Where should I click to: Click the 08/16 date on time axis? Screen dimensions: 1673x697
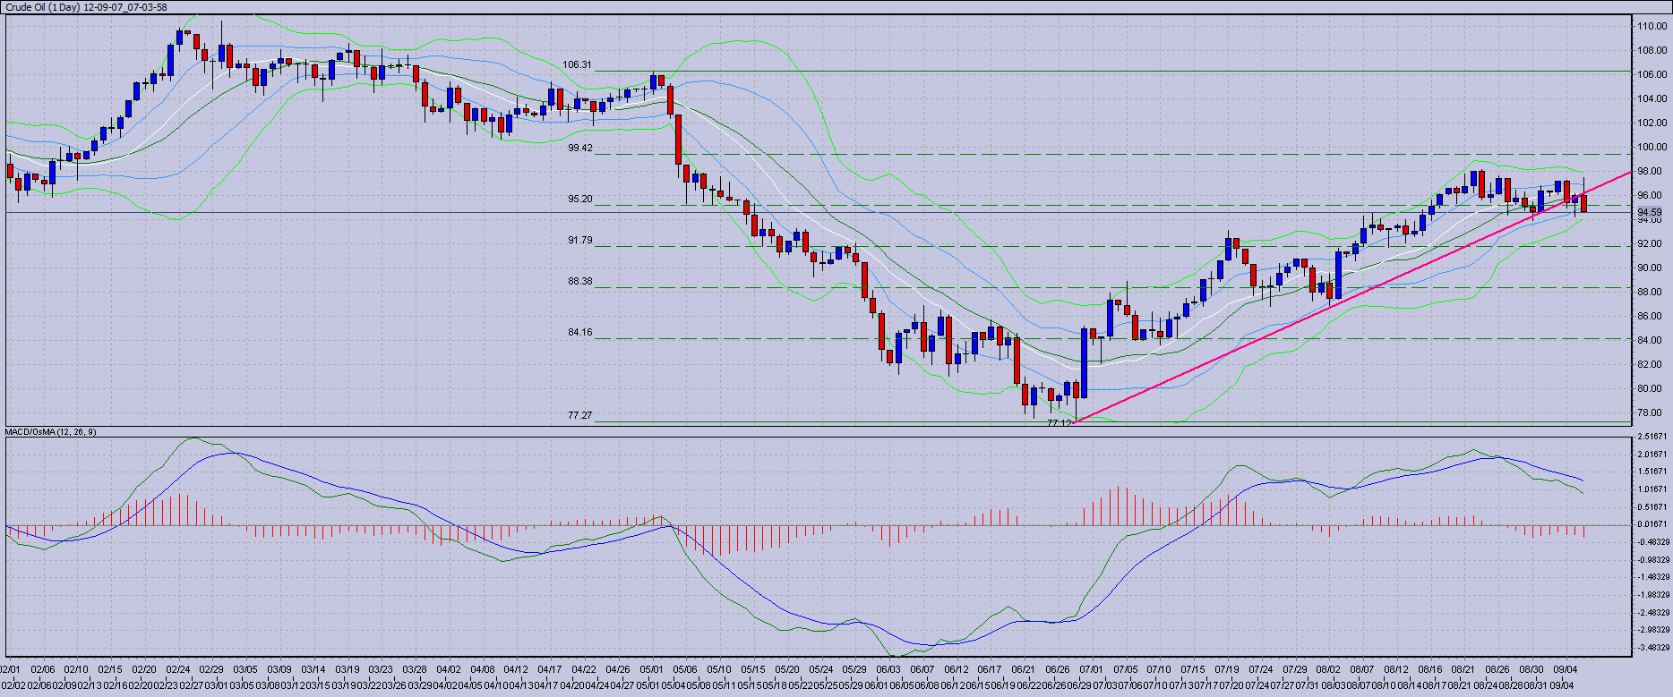click(x=1429, y=669)
